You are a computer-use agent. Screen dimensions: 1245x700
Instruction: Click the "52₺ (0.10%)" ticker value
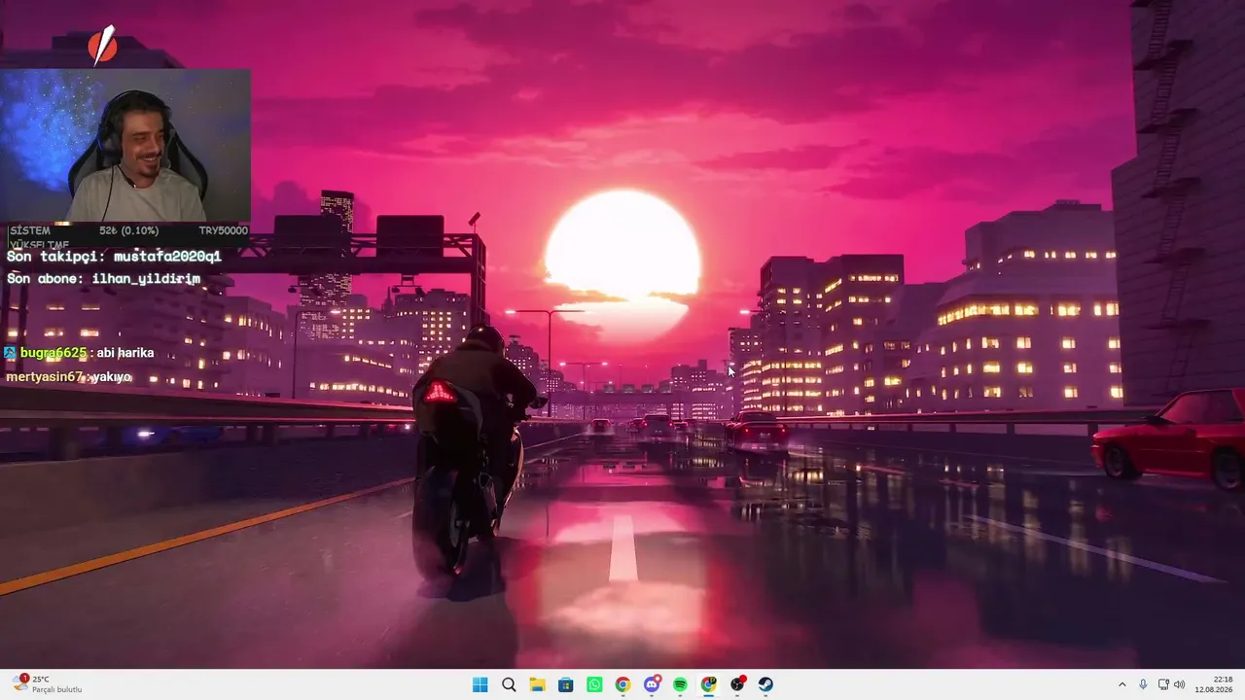point(128,230)
